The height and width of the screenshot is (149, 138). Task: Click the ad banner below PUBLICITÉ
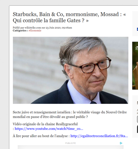pos(70,147)
